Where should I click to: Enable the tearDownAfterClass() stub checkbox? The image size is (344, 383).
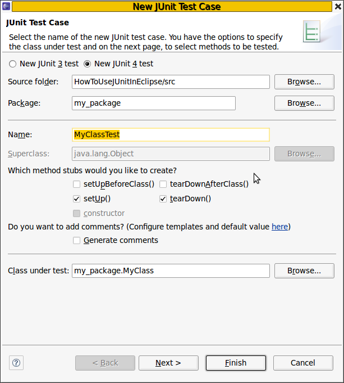pyautogui.click(x=163, y=184)
